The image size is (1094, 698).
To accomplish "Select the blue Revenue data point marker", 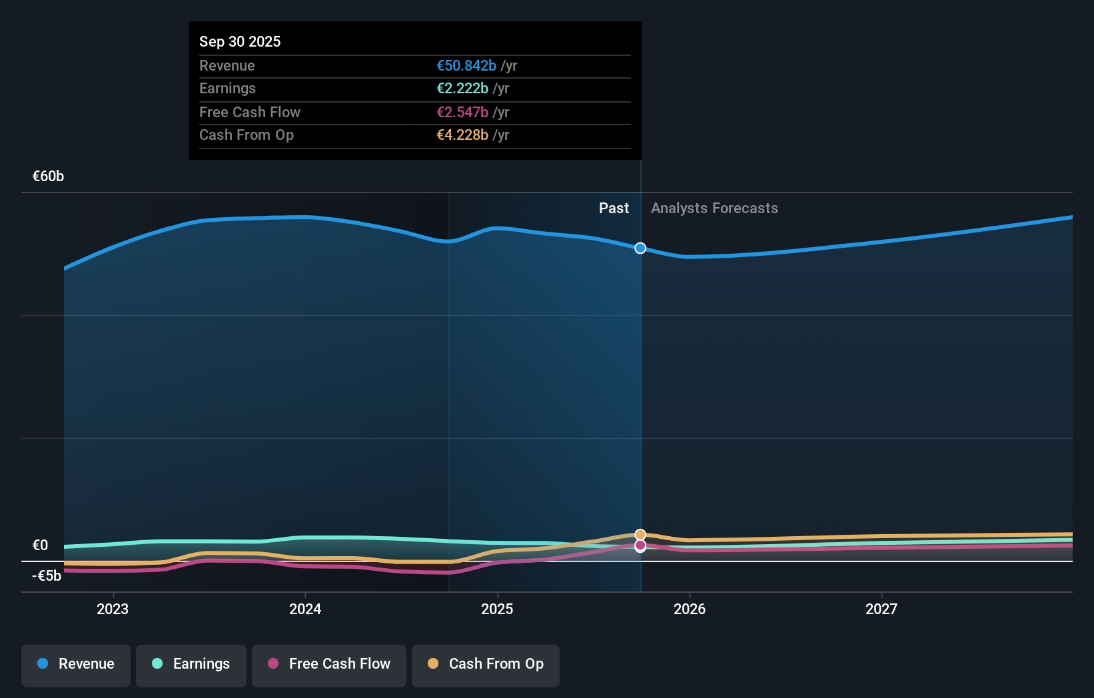I will pos(640,248).
